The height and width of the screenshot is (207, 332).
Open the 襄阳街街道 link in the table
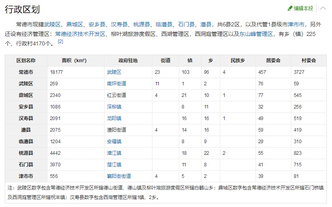(x=119, y=176)
